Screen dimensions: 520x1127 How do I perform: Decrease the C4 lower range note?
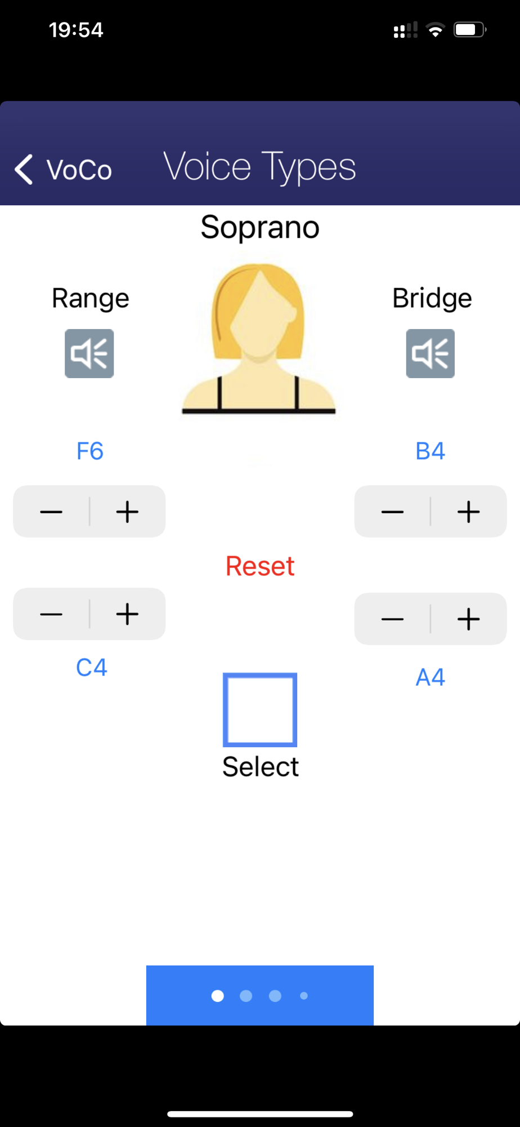pos(51,614)
